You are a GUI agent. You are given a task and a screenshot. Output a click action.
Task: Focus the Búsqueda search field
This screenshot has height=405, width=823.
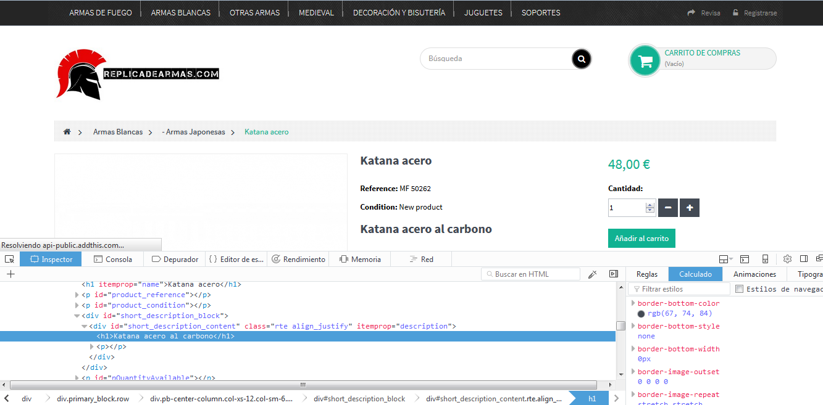click(498, 59)
